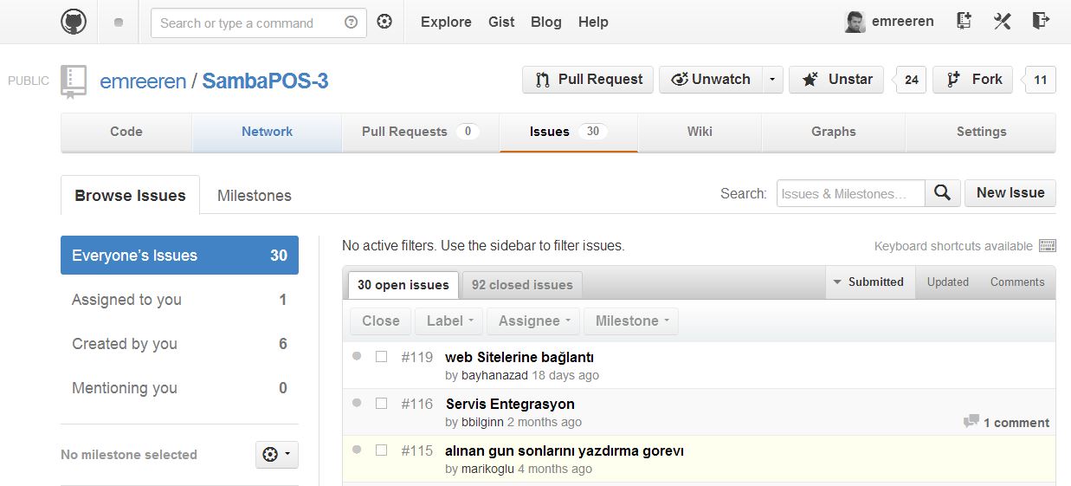Image resolution: width=1071 pixels, height=486 pixels.
Task: Click the sign out icon
Action: click(1041, 22)
